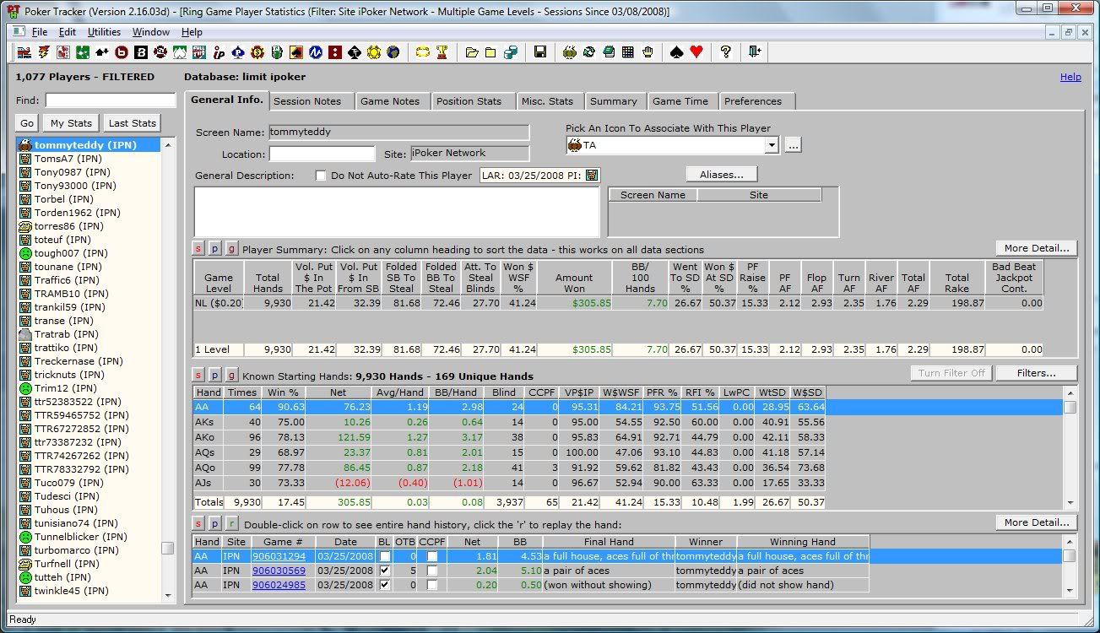
Task: Click the gold trophy toolbar icon
Action: [x=442, y=52]
